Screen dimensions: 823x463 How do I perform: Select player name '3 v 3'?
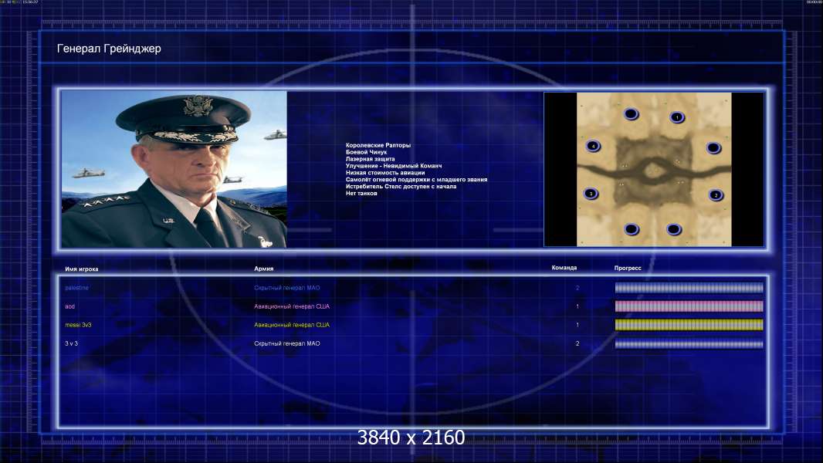[x=71, y=343]
